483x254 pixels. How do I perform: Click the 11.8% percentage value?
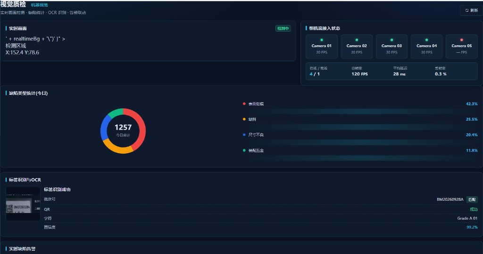472,150
